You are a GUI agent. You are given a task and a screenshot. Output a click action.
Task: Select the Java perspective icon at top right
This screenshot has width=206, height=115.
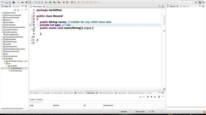click(x=200, y=3)
